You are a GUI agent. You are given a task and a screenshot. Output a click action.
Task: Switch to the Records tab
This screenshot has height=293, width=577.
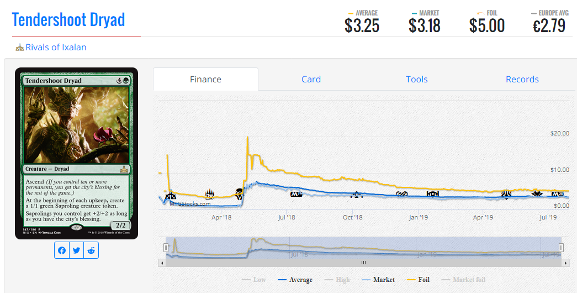coord(522,79)
